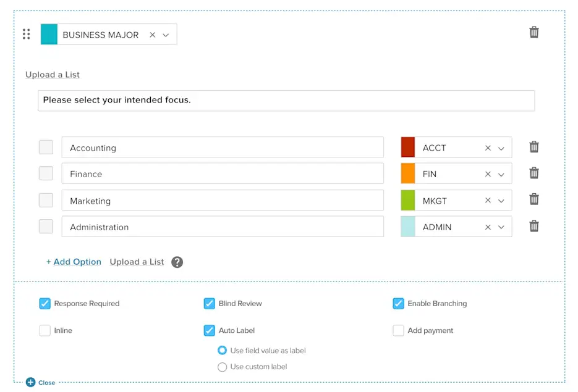The height and width of the screenshot is (392, 578).
Task: Edit the Accounting option text field
Action: point(223,147)
